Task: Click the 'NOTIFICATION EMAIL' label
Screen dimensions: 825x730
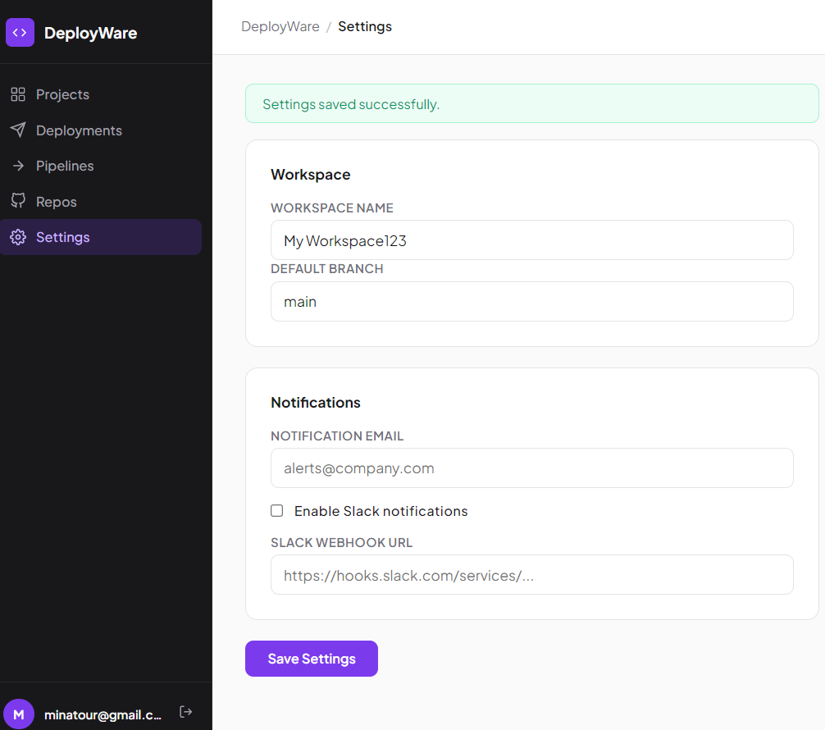Action: (x=337, y=436)
